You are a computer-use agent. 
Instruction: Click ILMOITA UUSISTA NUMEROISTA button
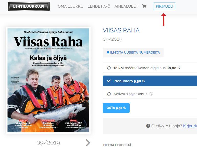click(x=133, y=53)
